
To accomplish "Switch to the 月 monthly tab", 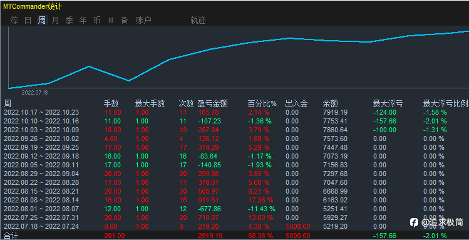I will (x=55, y=20).
